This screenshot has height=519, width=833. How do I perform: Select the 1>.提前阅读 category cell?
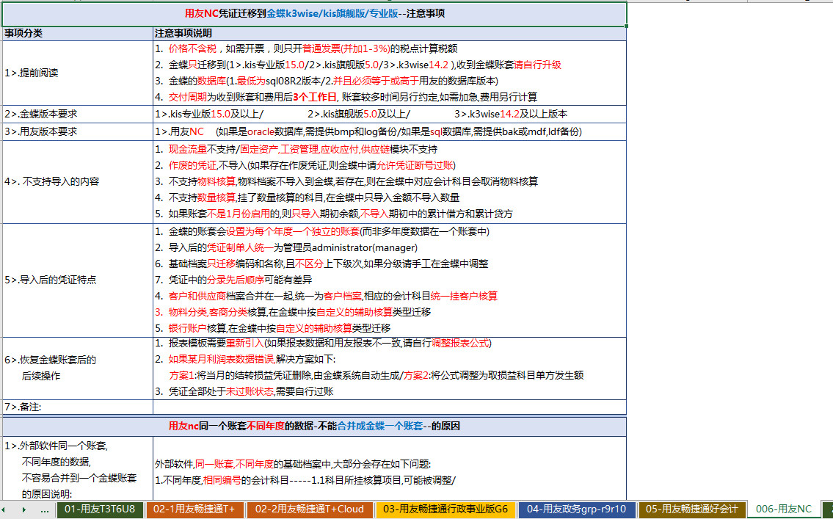(x=77, y=73)
